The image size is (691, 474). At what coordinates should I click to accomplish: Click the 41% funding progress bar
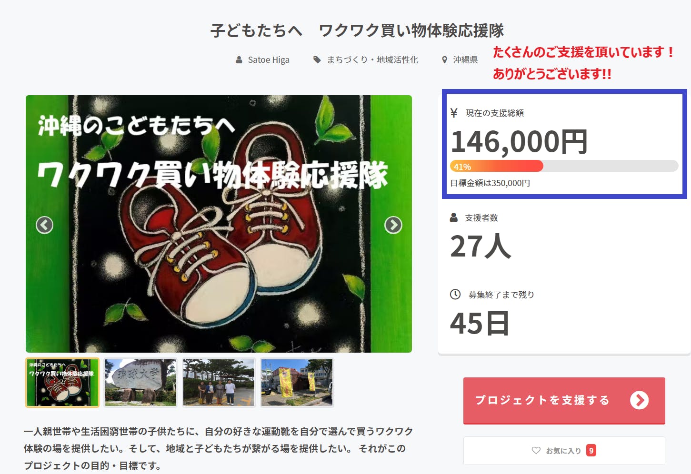[564, 166]
